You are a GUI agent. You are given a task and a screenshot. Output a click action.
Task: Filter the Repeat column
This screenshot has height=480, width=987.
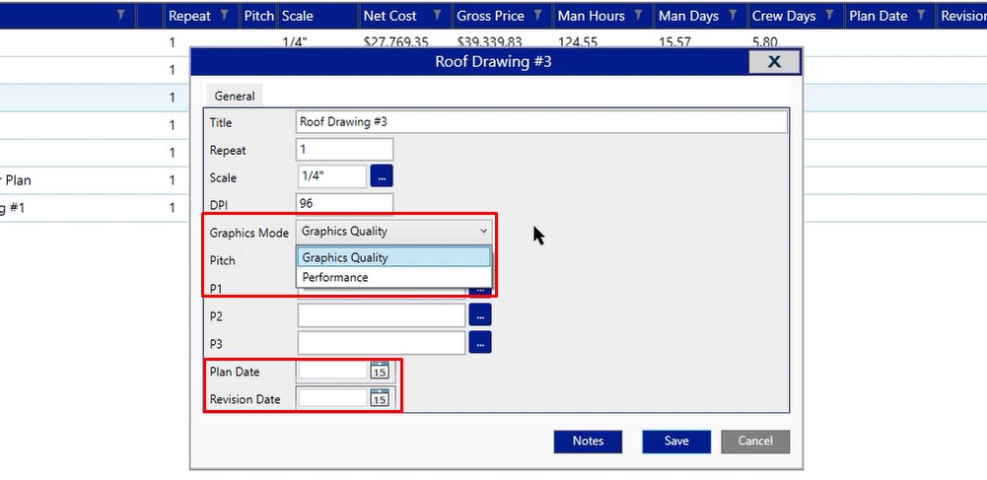pos(225,16)
